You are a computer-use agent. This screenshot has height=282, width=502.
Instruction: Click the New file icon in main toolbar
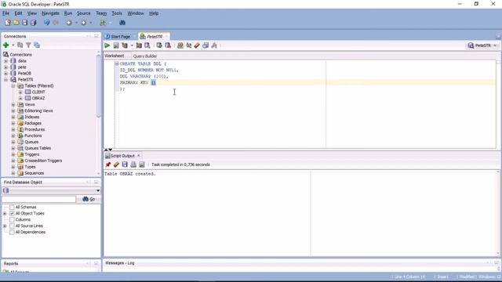(8, 23)
